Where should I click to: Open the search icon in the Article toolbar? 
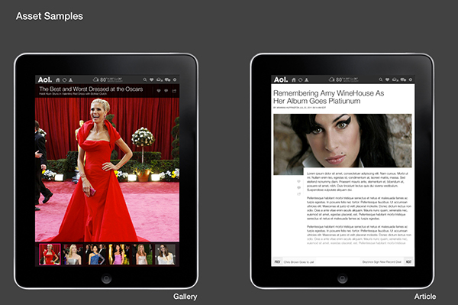click(381, 79)
